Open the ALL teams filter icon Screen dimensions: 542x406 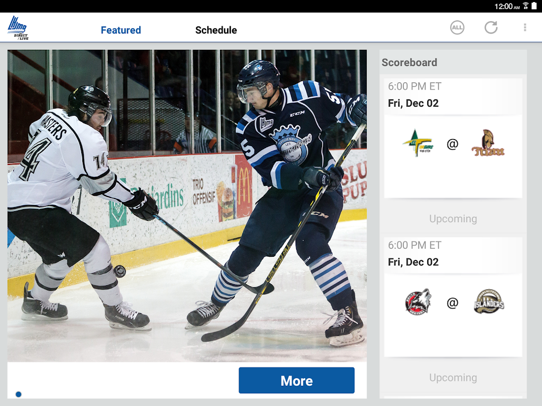[457, 27]
